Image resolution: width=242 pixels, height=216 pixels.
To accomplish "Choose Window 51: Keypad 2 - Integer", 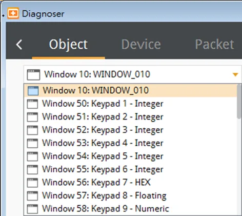I will 130,117.
